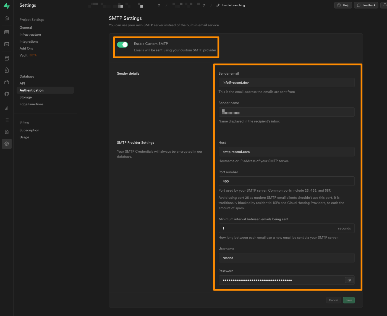Viewport: 387px width, 316px height.
Task: Click the branch icon beside Enable branching
Action: click(218, 5)
